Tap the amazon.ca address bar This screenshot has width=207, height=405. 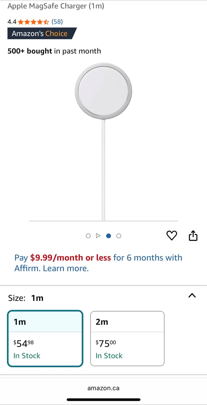103,388
